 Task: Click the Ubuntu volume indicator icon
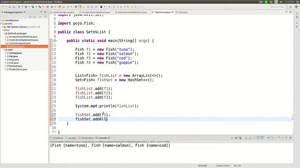point(281,2)
